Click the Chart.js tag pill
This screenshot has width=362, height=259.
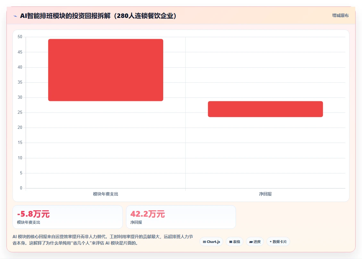click(212, 242)
